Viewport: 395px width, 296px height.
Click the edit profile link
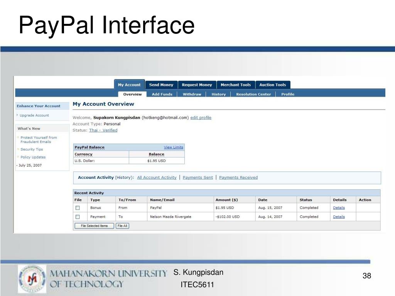click(x=201, y=118)
